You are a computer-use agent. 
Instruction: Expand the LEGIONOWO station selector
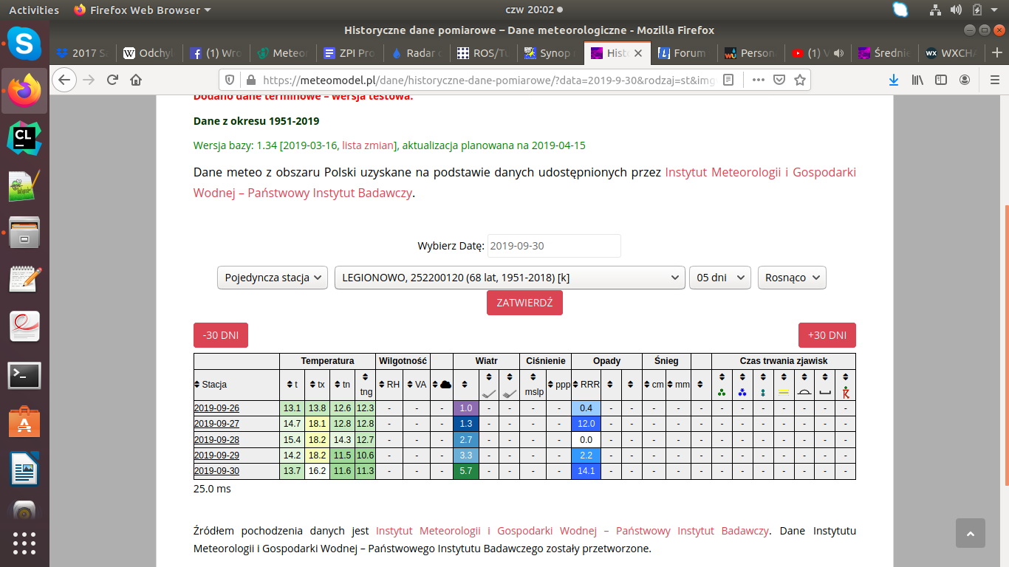point(508,278)
